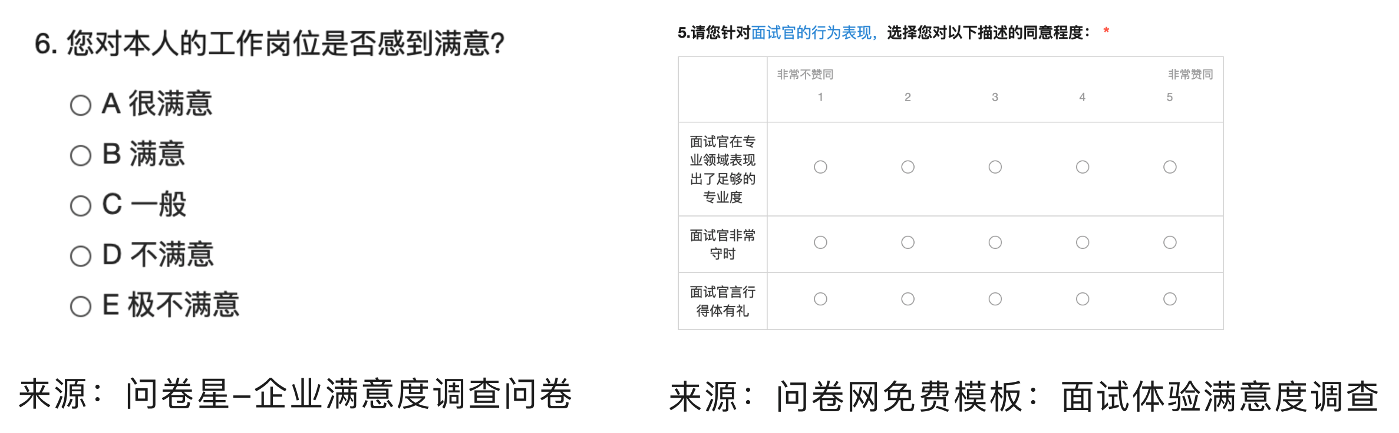Screen dimensions: 1399x433
Task: Select option A 很满意
Action: 81,105
